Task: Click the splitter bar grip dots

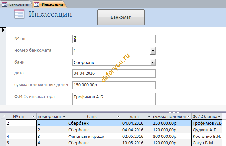Action: click(x=175, y=112)
